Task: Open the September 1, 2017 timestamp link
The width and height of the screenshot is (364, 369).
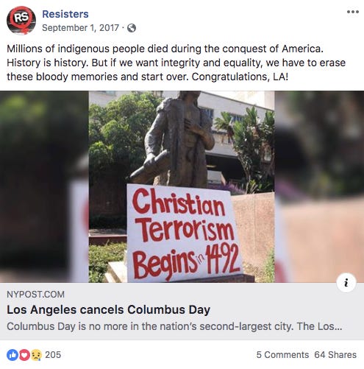Action: 80,28
